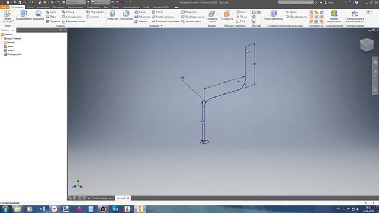Open the Управление ribbon tab
Image resolution: width=379 pixels, height=213 pixels.
tap(94, 7)
